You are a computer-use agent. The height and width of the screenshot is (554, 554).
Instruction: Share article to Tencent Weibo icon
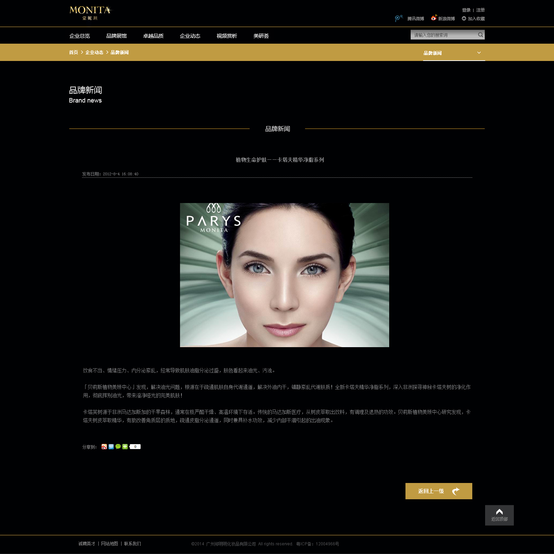pyautogui.click(x=111, y=447)
